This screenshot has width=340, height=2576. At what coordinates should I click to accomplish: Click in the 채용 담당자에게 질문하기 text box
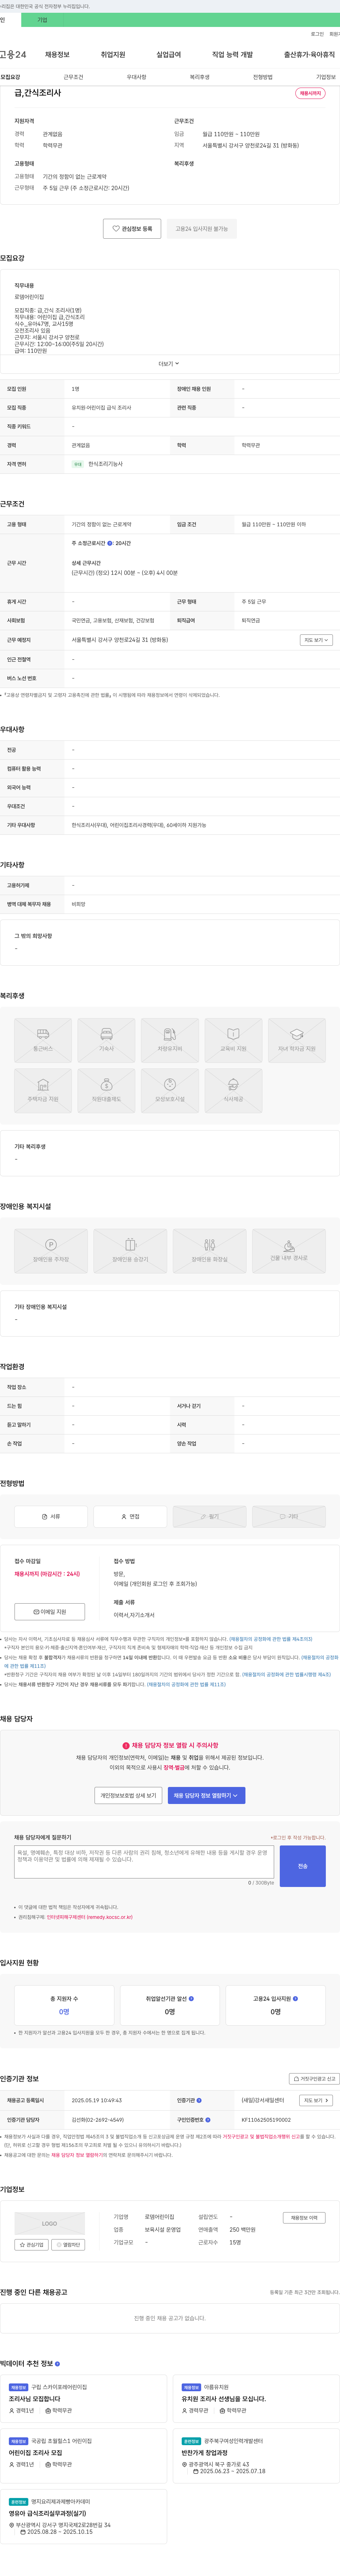point(144,1862)
